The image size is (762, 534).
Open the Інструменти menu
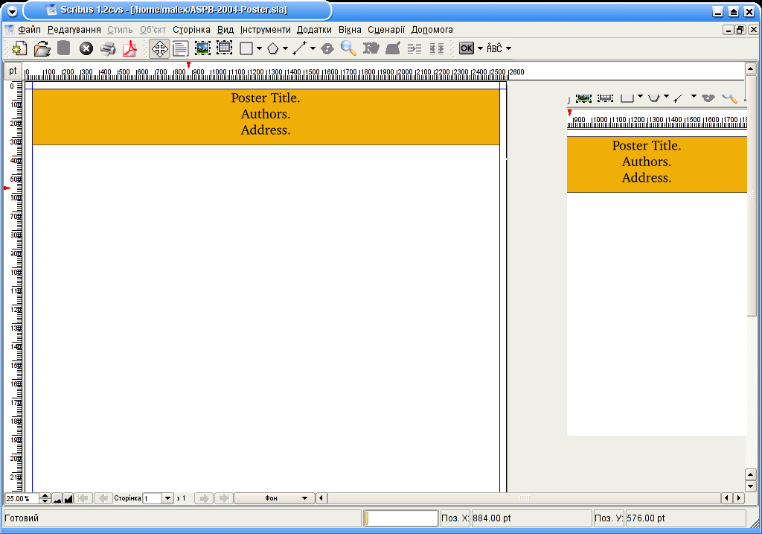[265, 30]
